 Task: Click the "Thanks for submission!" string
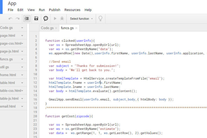[97, 66]
